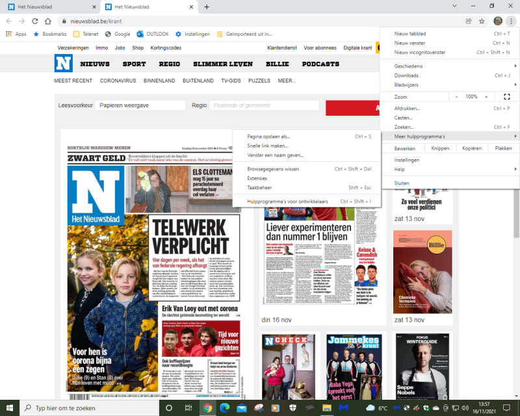Bookmark this page with the star icon
The image size is (520, 416).
(482, 21)
